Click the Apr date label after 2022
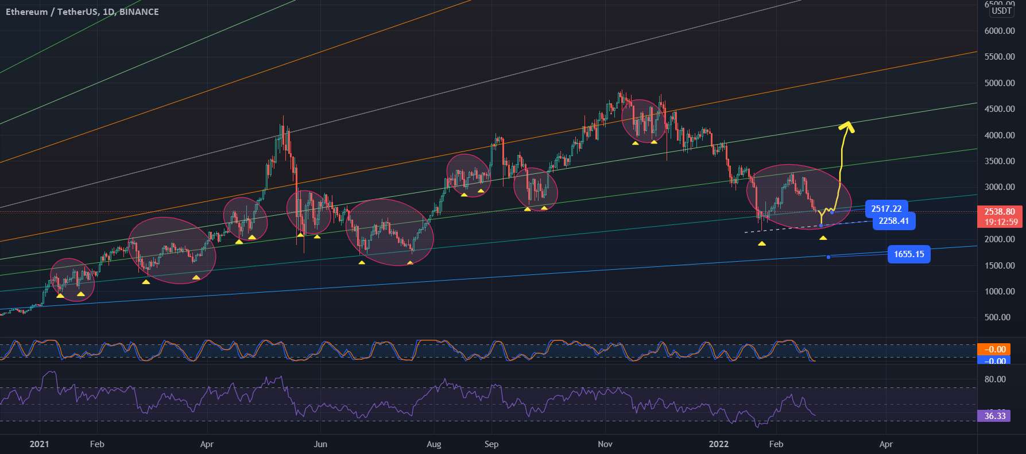 pos(886,444)
